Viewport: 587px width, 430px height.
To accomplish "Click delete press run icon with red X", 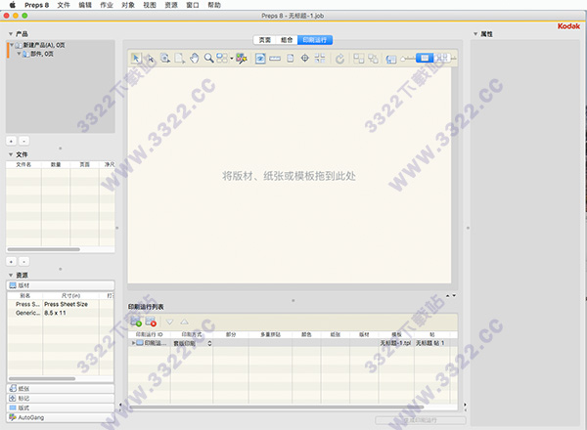I will 151,322.
